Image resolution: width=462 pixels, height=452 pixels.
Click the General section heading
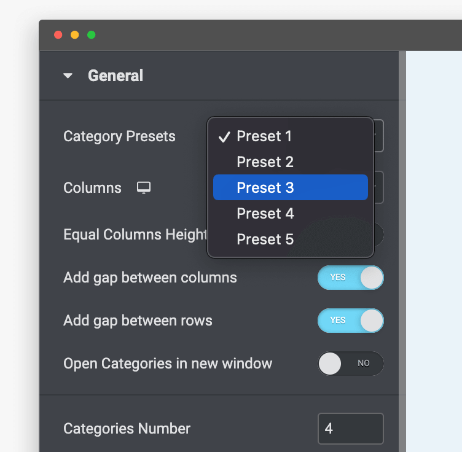[x=116, y=76]
